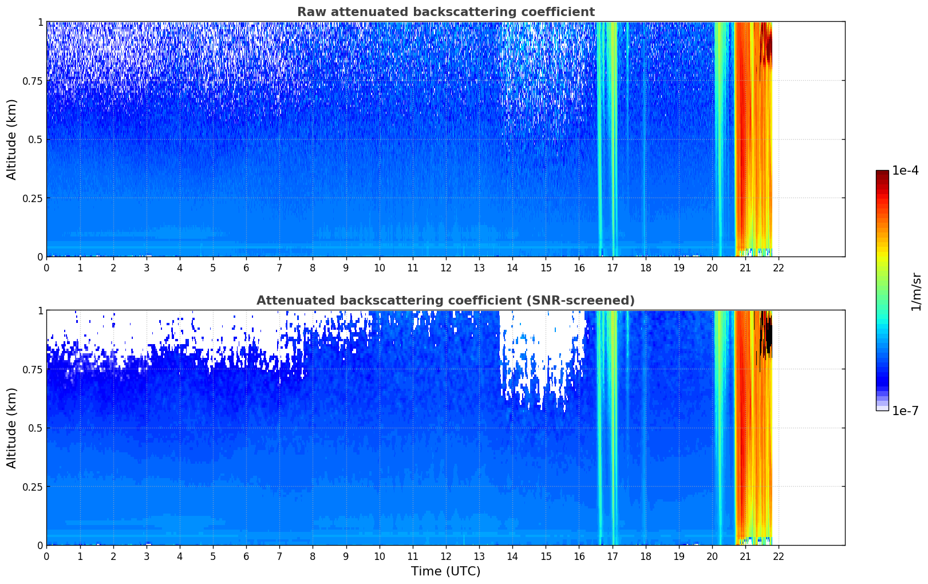
Task: Click the 'Attenuated backscattering coefficient (SNR-screened)' title
Action: click(x=445, y=301)
